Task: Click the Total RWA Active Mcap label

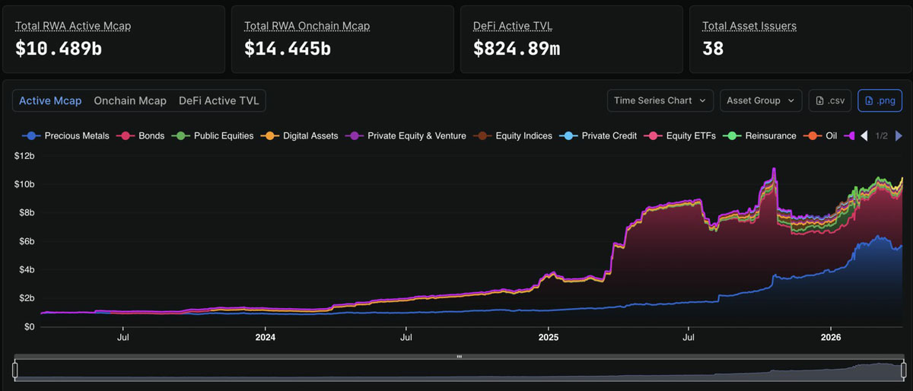Action: pyautogui.click(x=73, y=26)
